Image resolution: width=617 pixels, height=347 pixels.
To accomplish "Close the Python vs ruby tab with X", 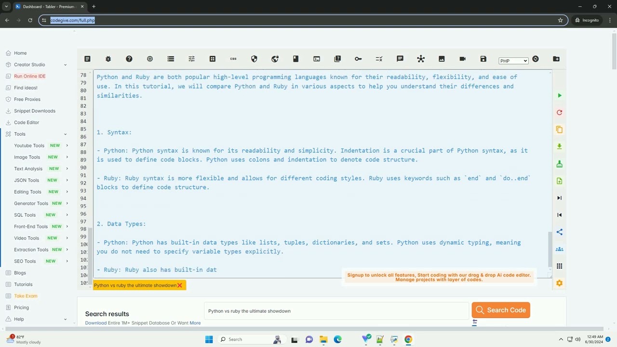I will 180,285.
